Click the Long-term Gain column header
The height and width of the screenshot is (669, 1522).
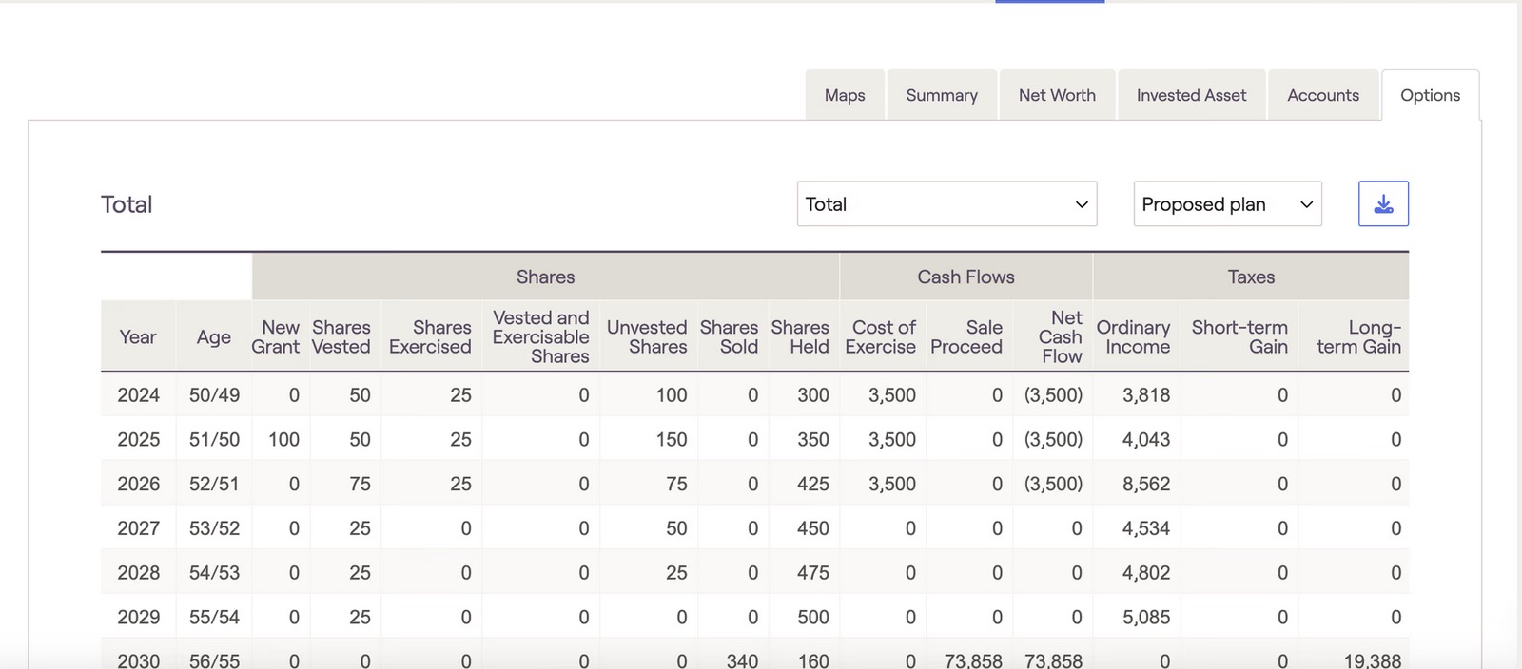pyautogui.click(x=1358, y=337)
